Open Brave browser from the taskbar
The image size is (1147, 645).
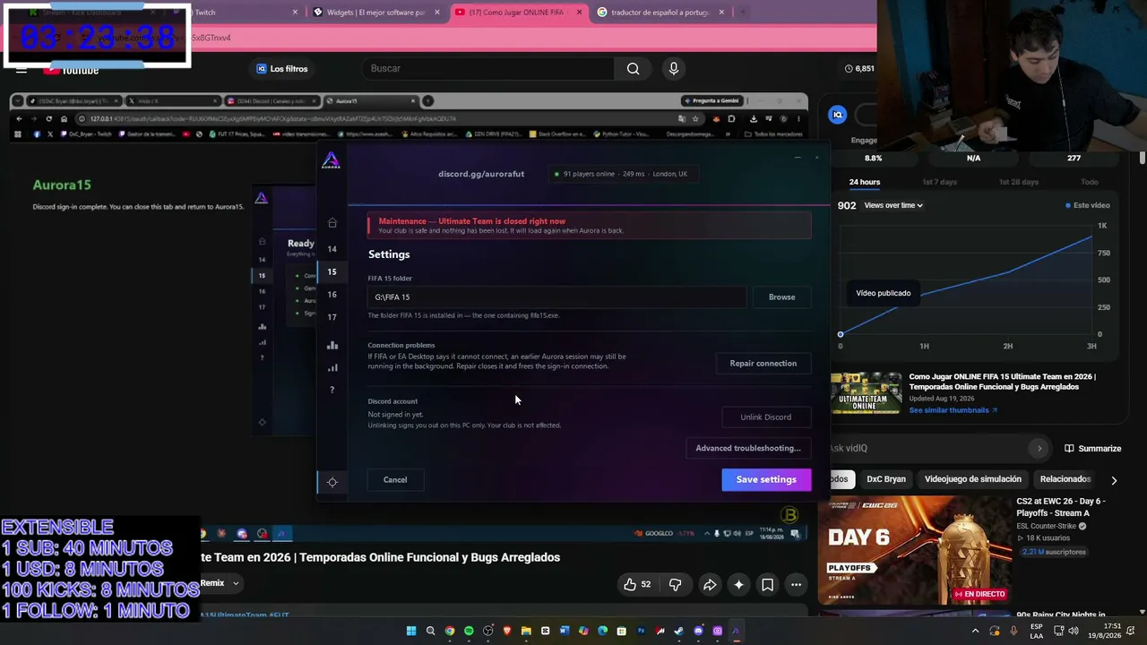pyautogui.click(x=507, y=631)
